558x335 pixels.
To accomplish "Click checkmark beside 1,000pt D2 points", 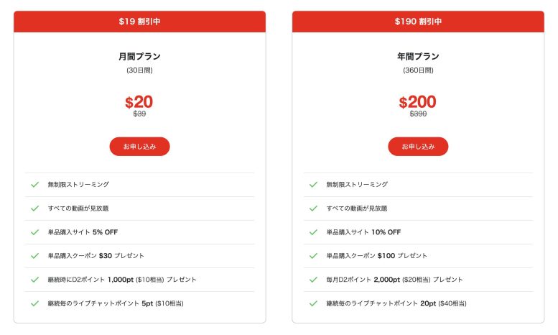I will click(34, 280).
